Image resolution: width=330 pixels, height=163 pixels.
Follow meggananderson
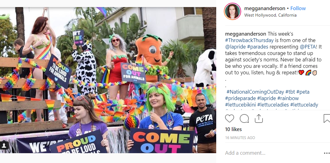click(298, 8)
